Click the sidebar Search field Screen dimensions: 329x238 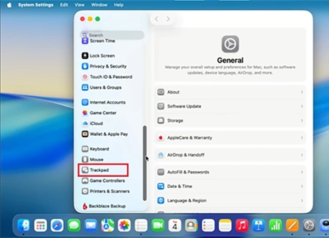point(112,35)
